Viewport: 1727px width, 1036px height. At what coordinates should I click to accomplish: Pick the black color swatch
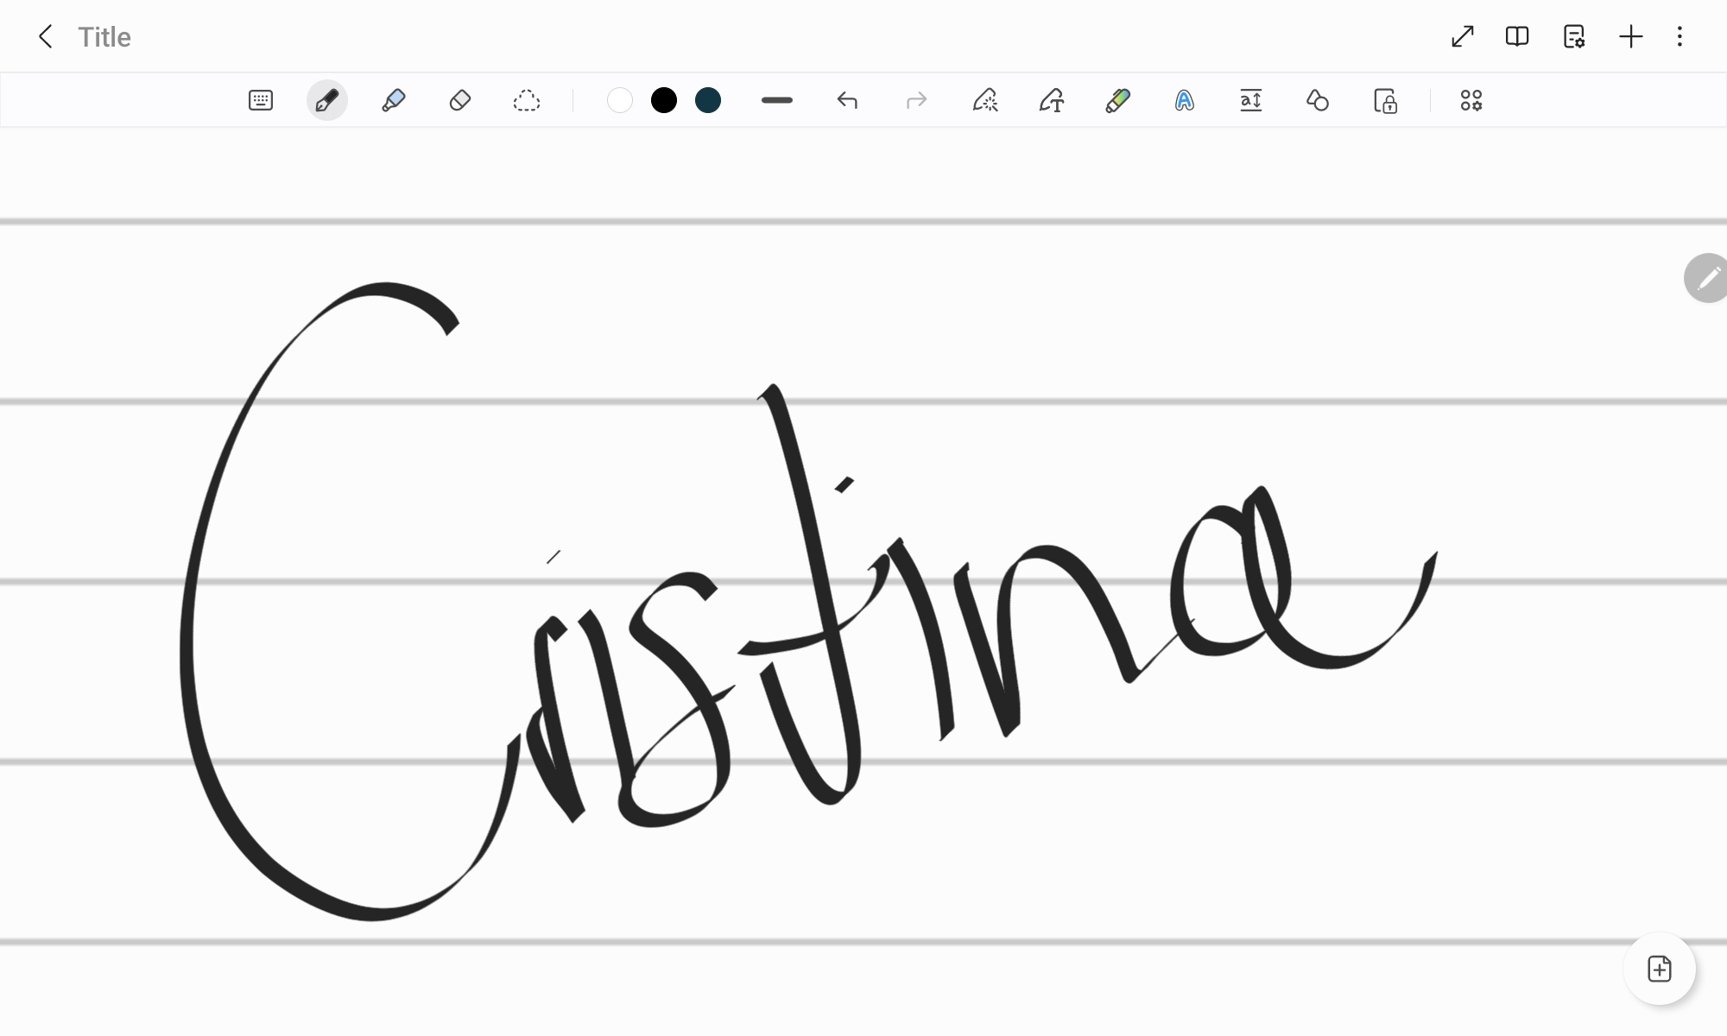664,100
